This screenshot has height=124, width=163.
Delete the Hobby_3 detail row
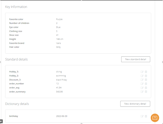pyautogui.click(x=146, y=72)
